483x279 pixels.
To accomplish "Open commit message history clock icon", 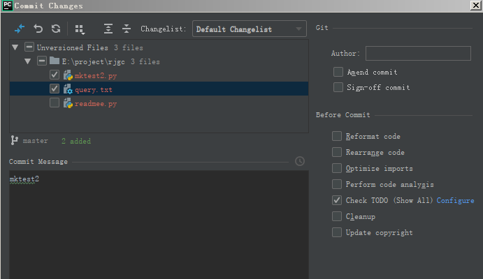I will pos(300,161).
